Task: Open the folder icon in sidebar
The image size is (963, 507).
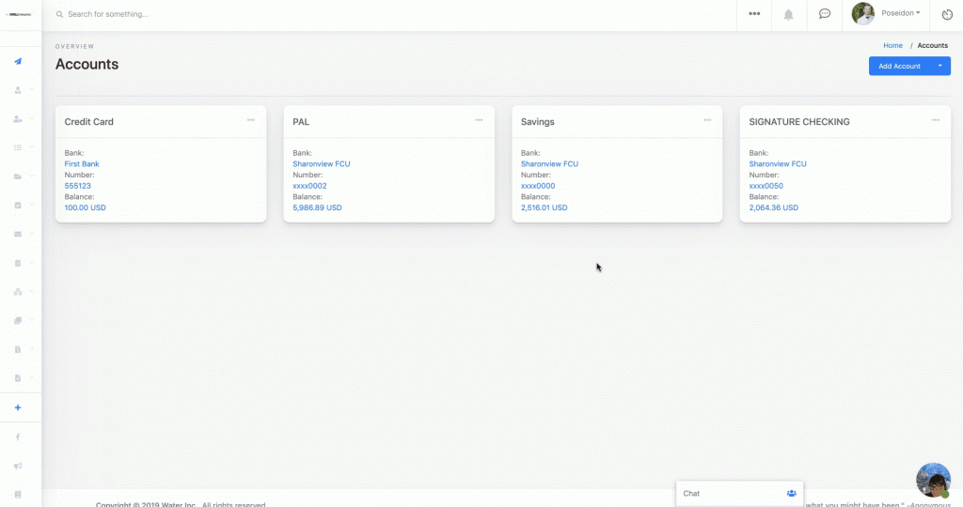Action: [x=18, y=177]
